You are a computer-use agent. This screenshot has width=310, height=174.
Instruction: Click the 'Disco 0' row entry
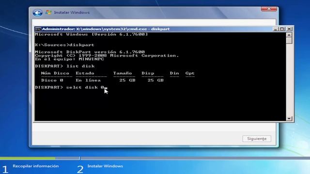52,80
